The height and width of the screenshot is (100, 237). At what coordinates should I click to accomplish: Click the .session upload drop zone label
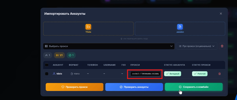(x=180, y=32)
